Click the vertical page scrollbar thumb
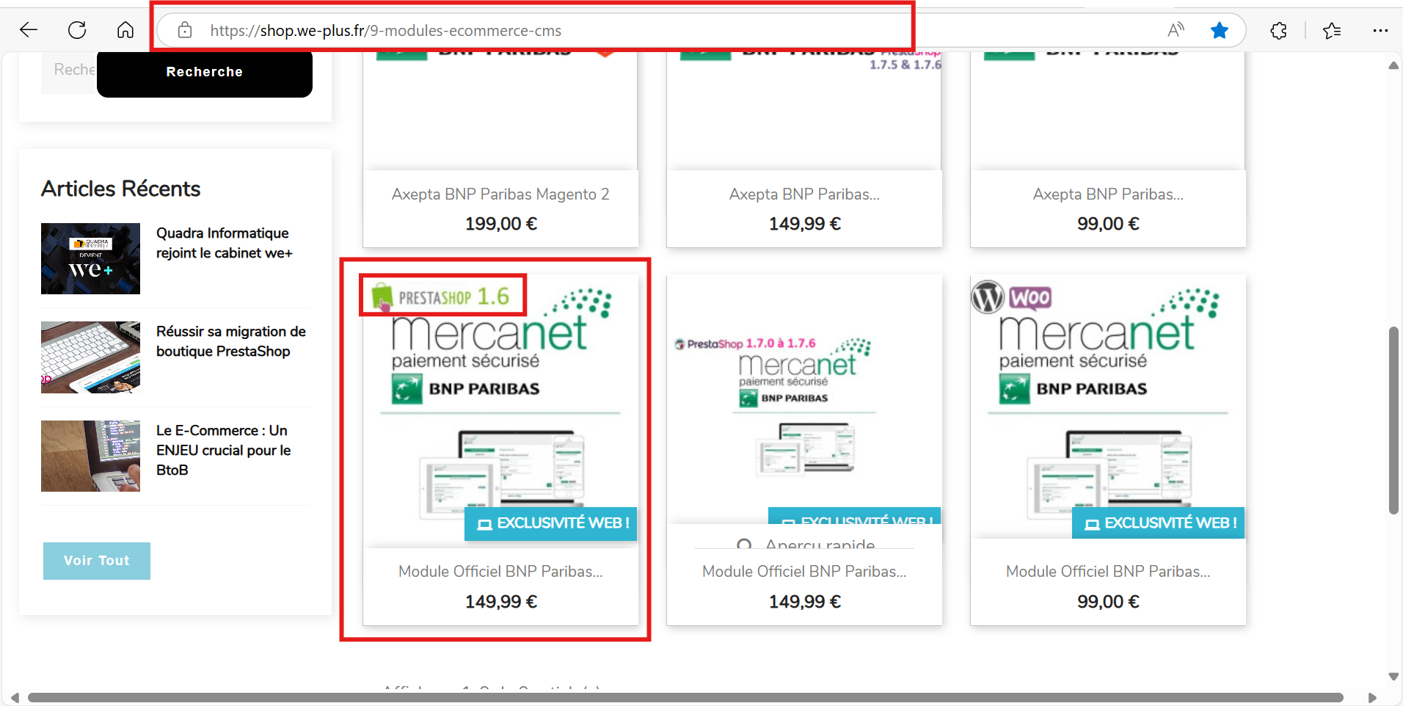 [1393, 420]
